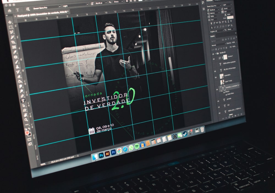Click the Home icon in the options bar
The width and height of the screenshot is (275, 193).
point(9,11)
